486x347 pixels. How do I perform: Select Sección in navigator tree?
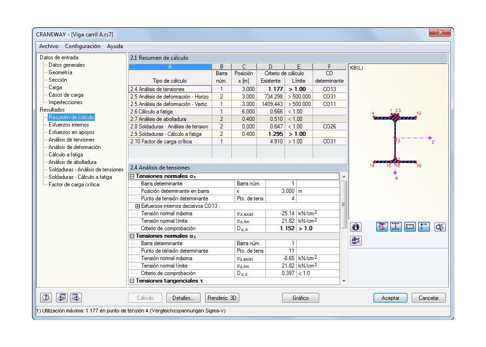tap(57, 80)
